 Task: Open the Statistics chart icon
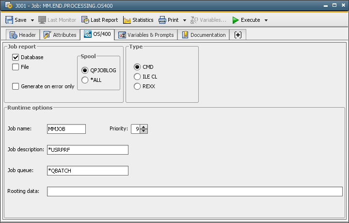127,20
